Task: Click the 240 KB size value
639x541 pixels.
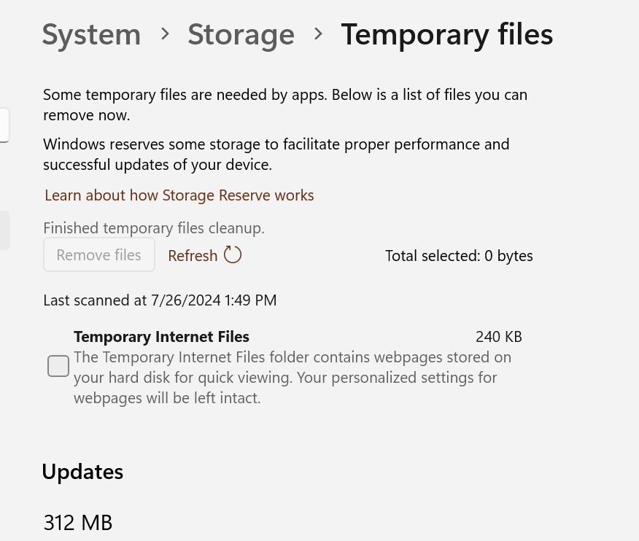Action: (x=498, y=337)
